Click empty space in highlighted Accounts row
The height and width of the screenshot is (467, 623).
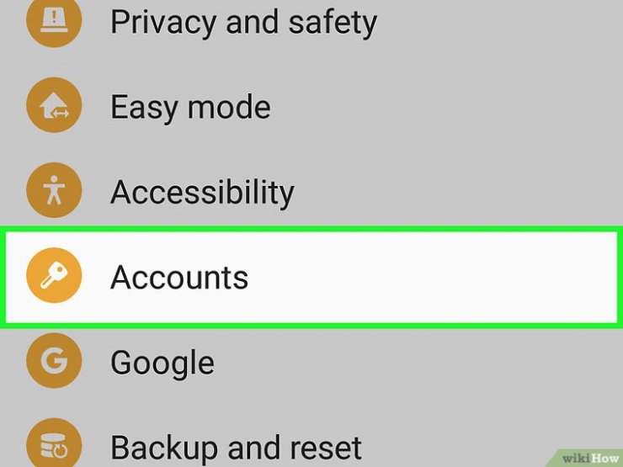[433, 277]
